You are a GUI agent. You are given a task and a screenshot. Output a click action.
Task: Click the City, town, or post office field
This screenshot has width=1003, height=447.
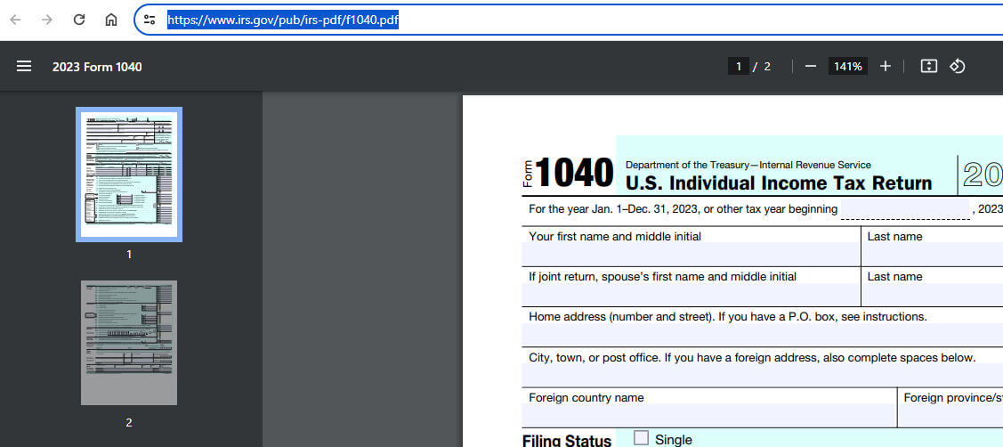point(763,375)
